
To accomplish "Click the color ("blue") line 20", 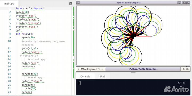I will click(32, 81).
